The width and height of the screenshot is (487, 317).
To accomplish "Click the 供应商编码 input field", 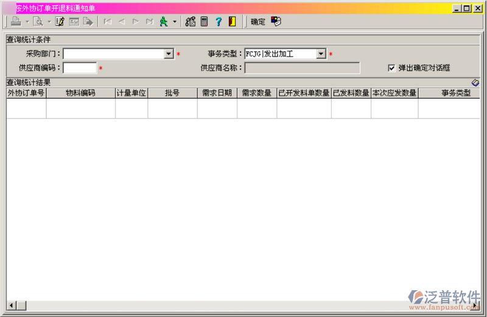I will [80, 68].
